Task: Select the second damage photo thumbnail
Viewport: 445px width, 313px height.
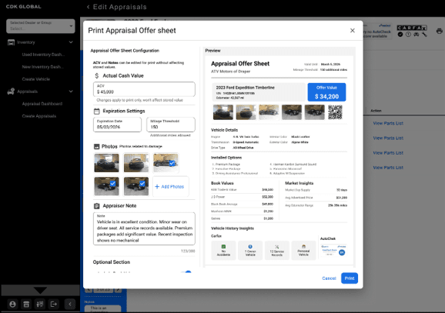Action: (136, 163)
